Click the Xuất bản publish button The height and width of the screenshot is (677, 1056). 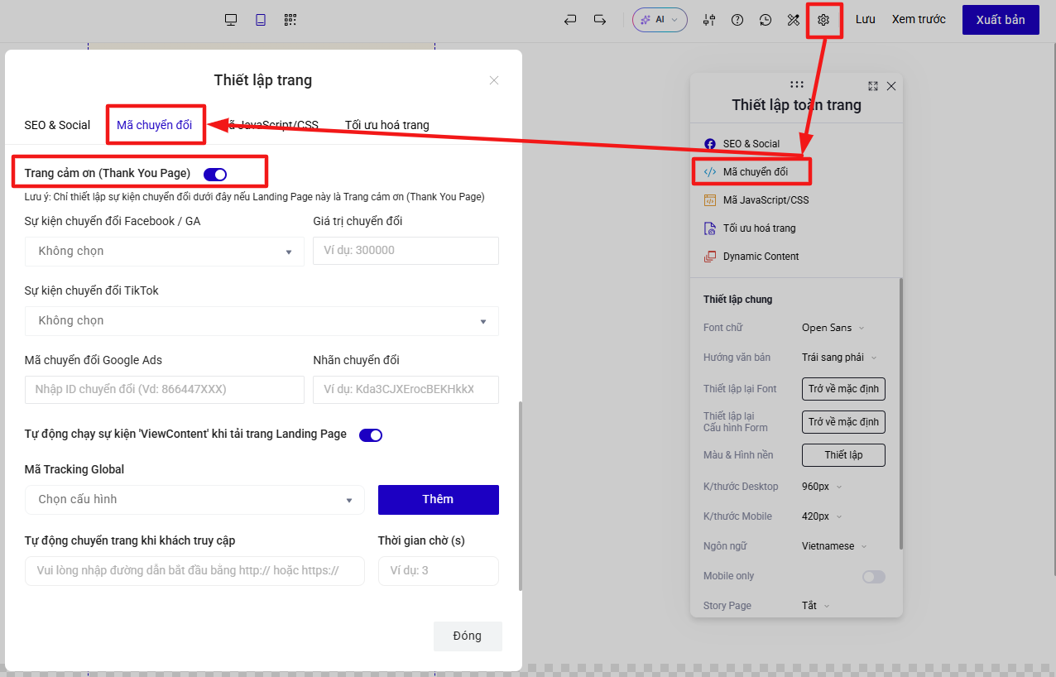1001,20
